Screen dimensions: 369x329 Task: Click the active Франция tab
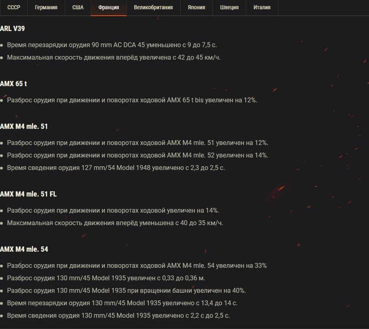click(108, 7)
